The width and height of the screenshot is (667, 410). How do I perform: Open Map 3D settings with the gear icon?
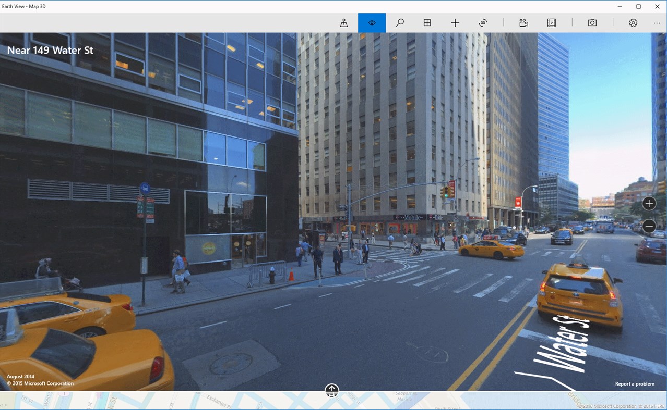pos(633,22)
